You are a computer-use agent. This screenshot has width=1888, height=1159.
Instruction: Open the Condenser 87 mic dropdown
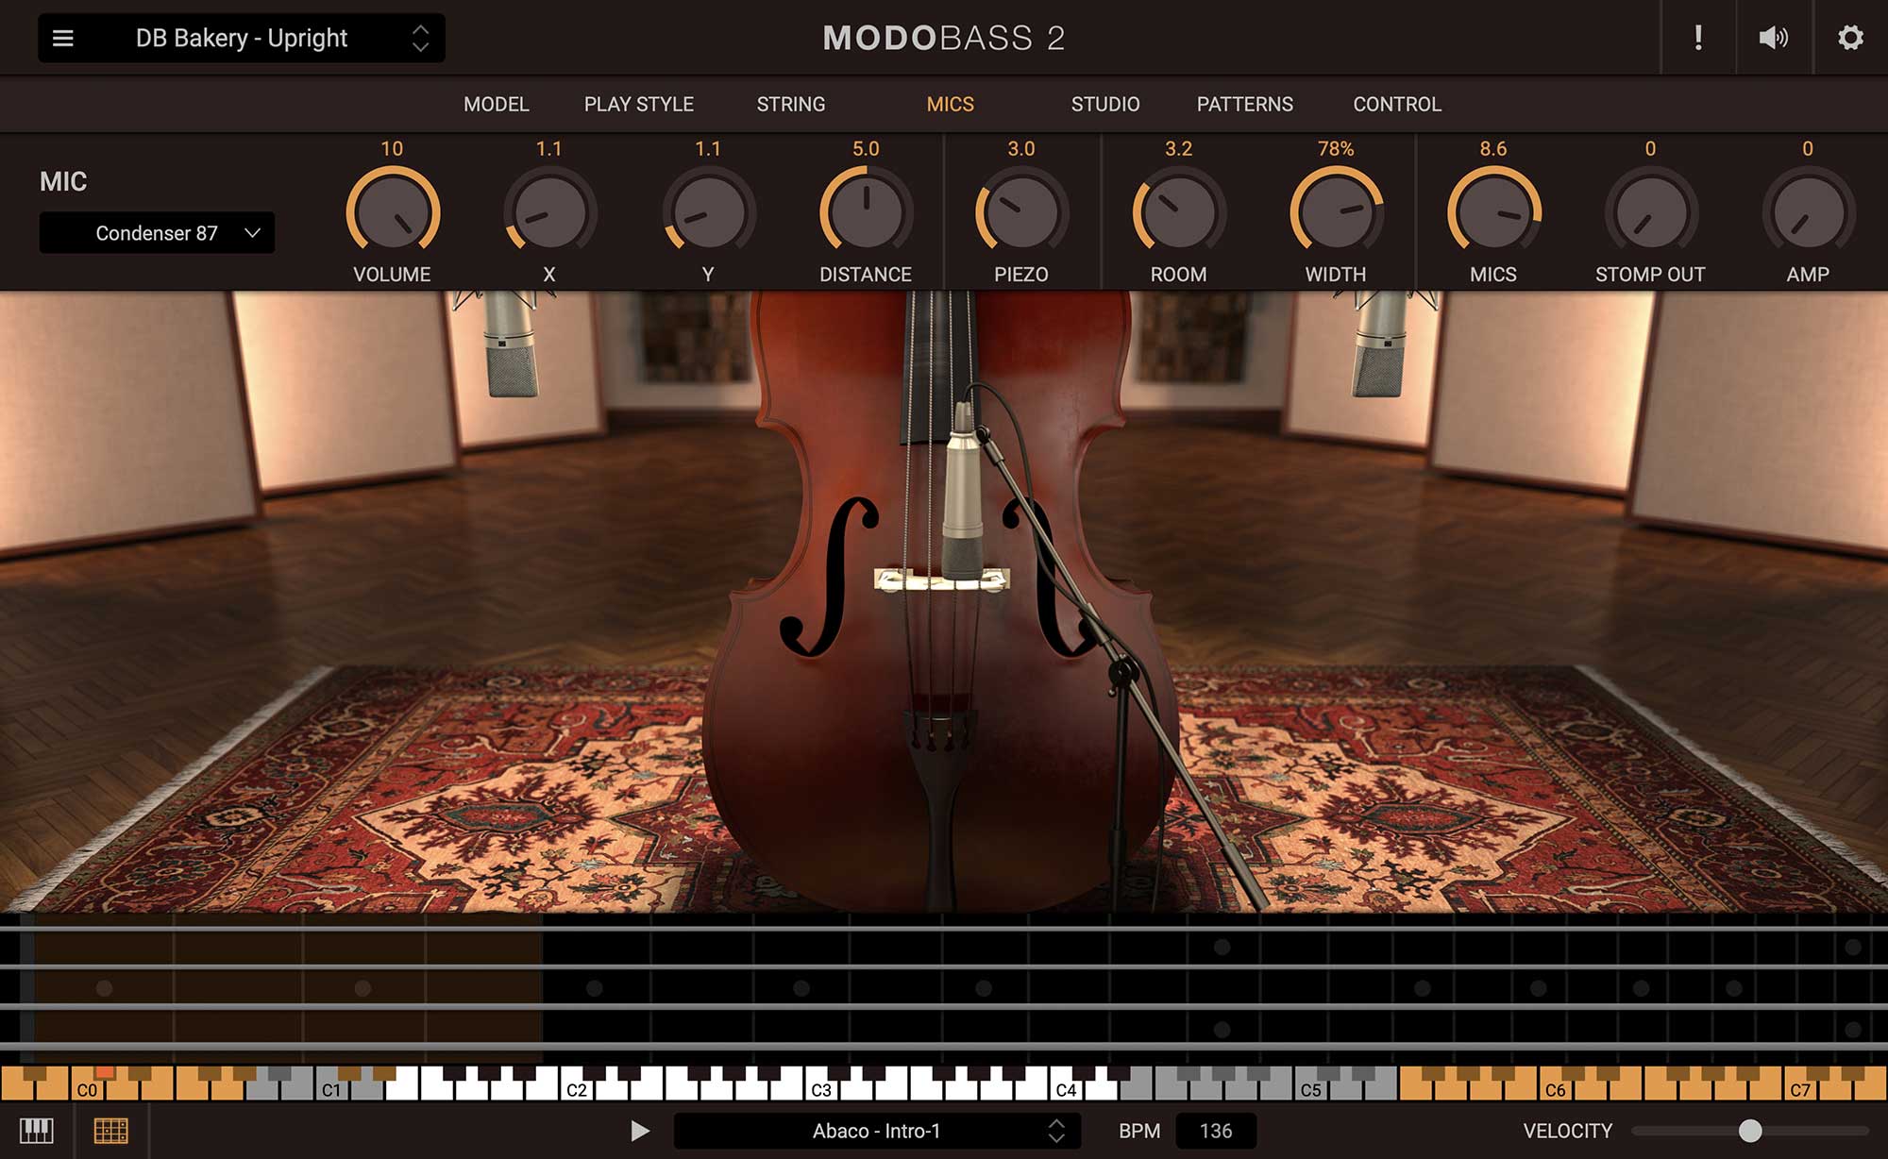point(157,232)
